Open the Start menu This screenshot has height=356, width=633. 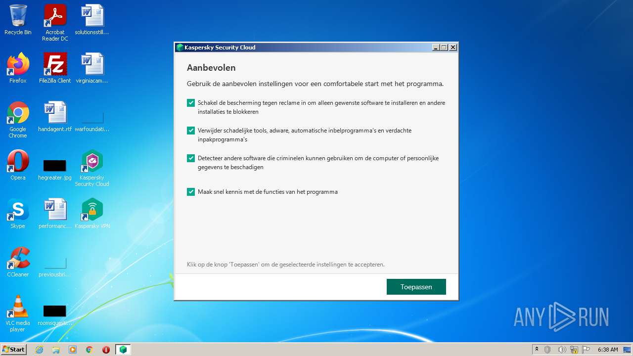coord(13,350)
